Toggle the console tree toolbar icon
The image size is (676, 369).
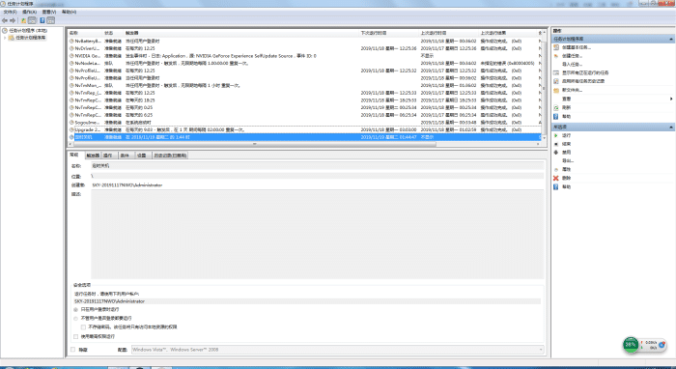(32, 20)
